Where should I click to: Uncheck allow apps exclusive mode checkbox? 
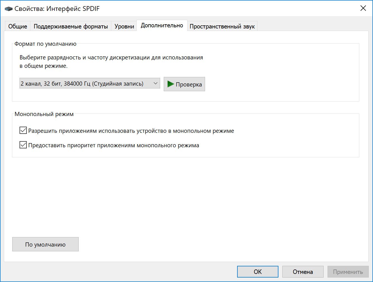tap(23, 131)
